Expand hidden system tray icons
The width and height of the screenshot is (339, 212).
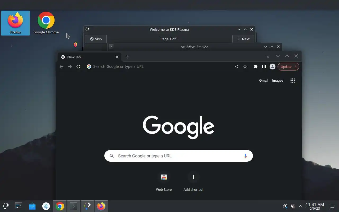tap(301, 206)
